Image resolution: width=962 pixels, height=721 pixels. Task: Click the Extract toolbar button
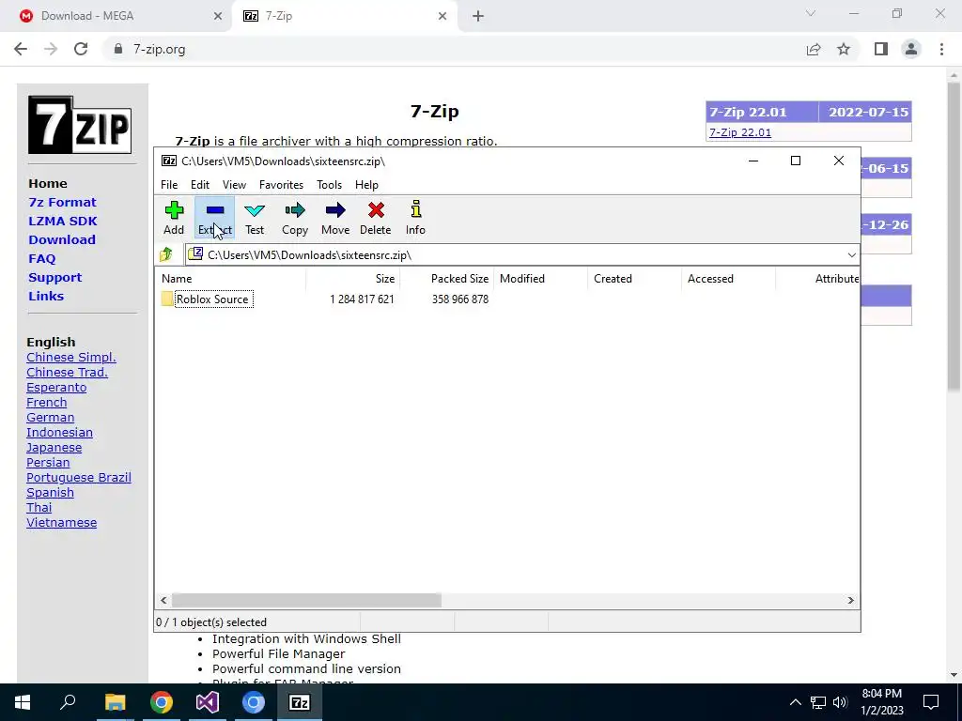[215, 218]
